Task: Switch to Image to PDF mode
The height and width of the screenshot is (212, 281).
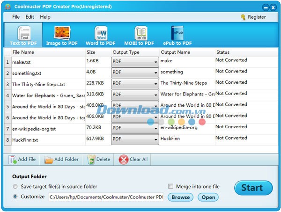Action: click(62, 35)
